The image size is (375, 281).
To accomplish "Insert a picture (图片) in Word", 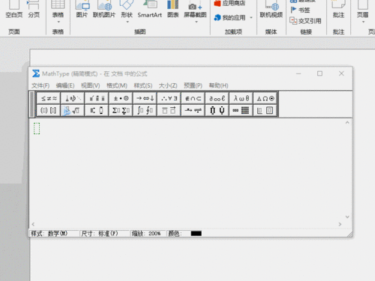I will click(82, 10).
